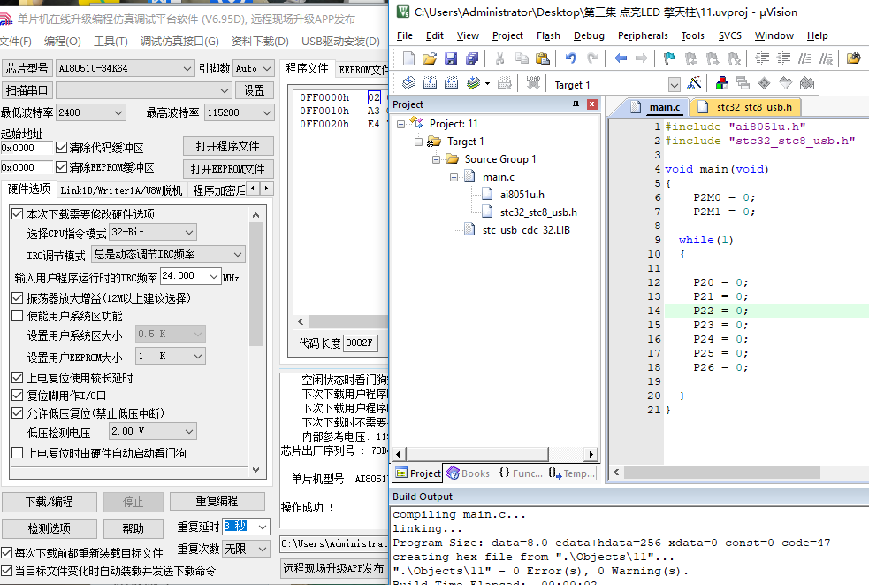Toggle 使能用户系统区功能 checkbox

17,316
